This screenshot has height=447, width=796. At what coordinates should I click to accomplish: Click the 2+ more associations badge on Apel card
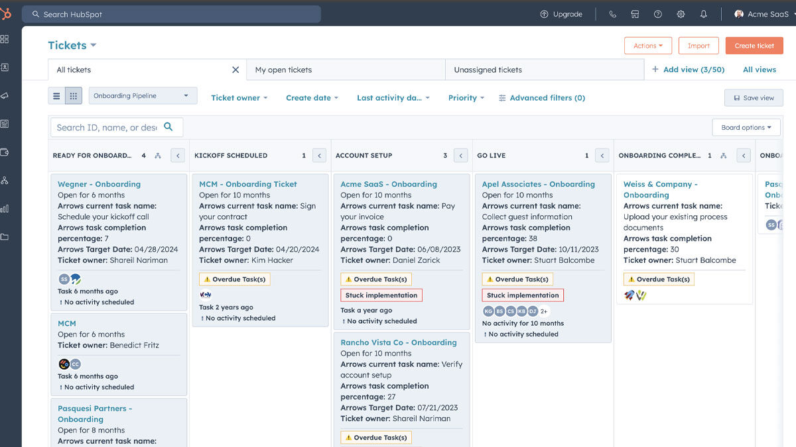click(544, 311)
